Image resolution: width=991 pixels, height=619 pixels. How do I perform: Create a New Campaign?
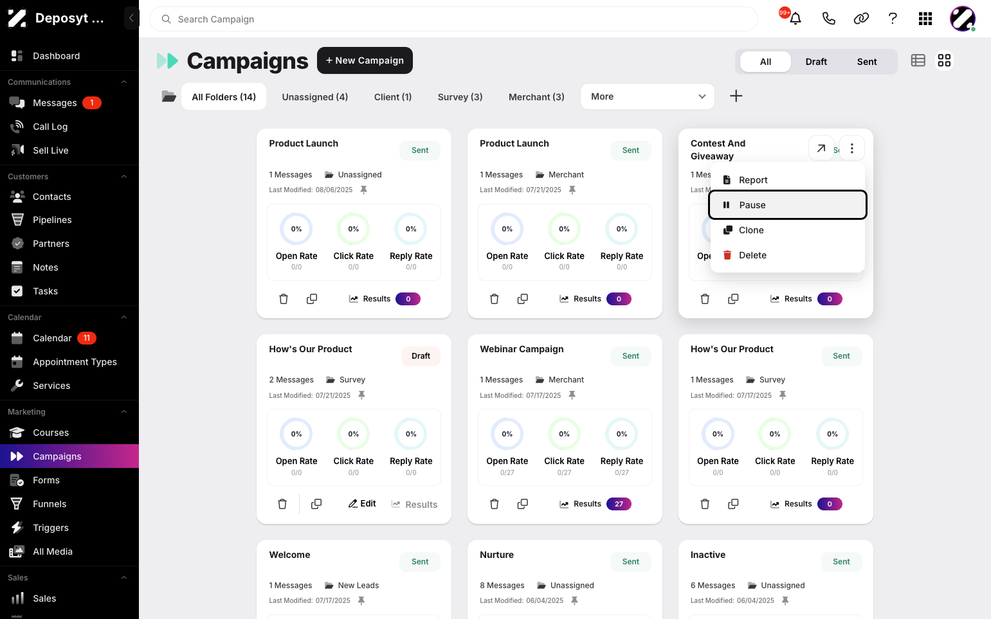tap(365, 60)
